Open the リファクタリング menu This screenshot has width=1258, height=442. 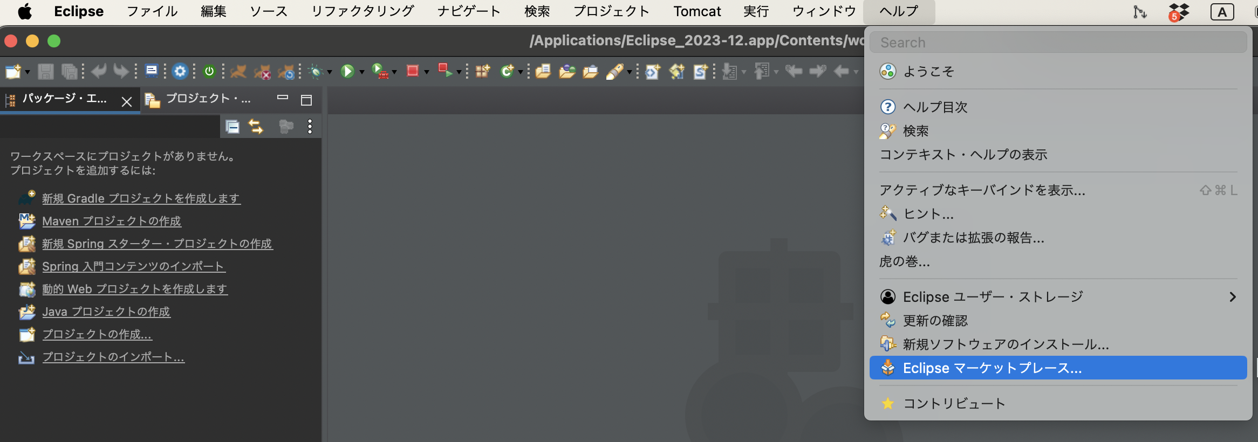(363, 11)
